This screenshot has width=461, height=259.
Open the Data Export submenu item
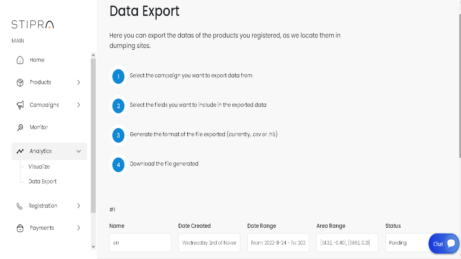[x=42, y=181]
